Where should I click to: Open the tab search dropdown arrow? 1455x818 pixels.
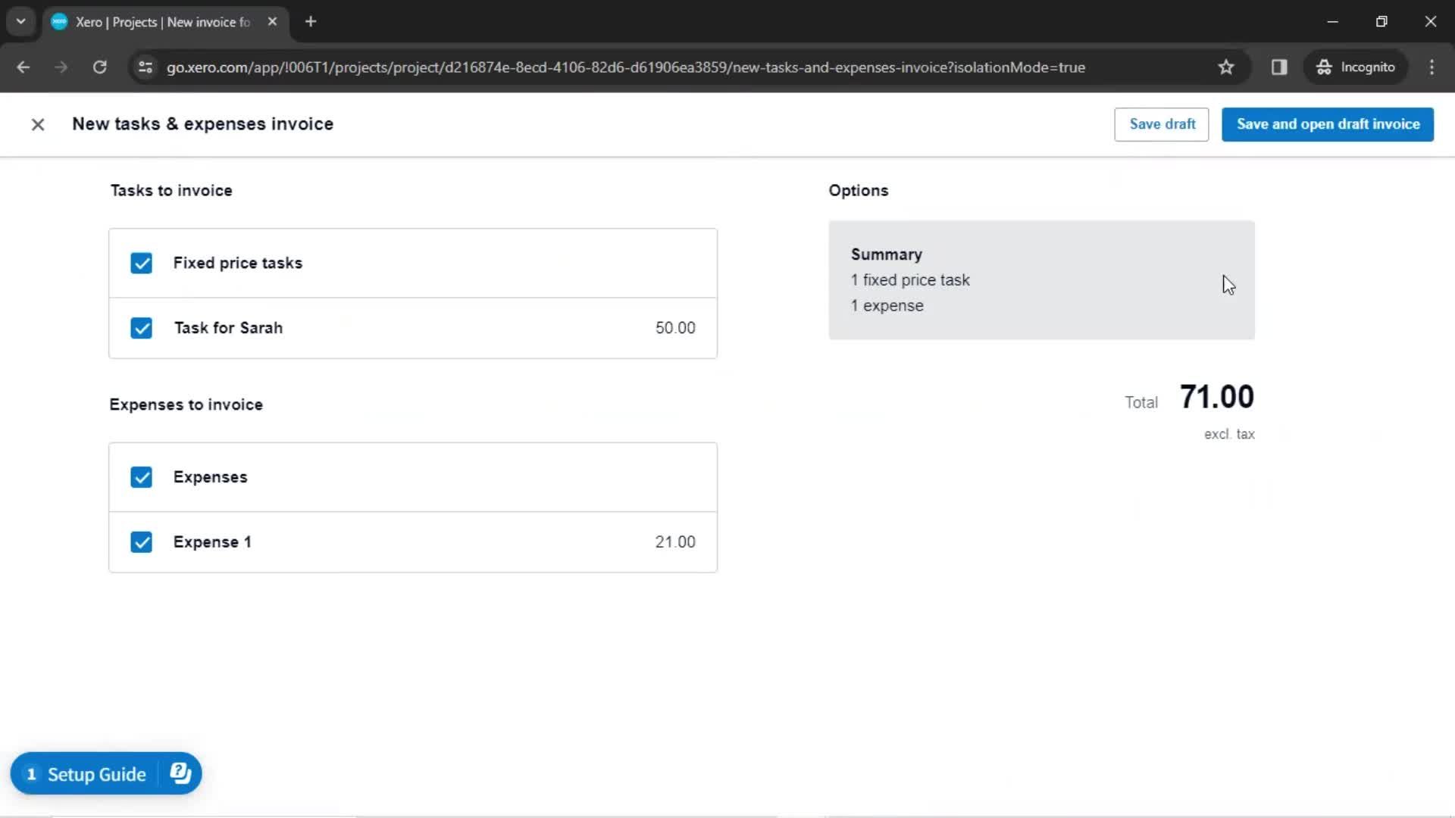click(20, 22)
